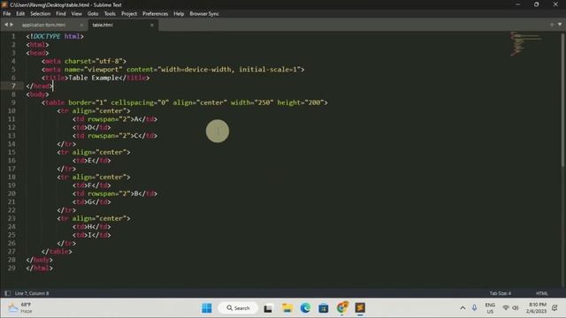566x318 pixels.
Task: Select the table.html tab
Action: point(103,25)
